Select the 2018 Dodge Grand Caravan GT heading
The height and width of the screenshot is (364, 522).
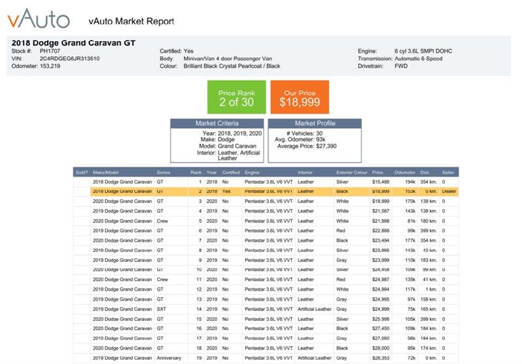click(x=73, y=43)
